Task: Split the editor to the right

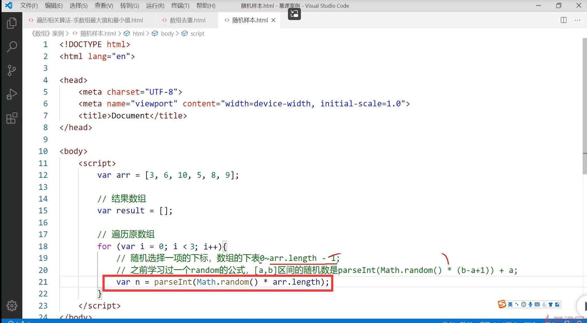Action: click(564, 20)
